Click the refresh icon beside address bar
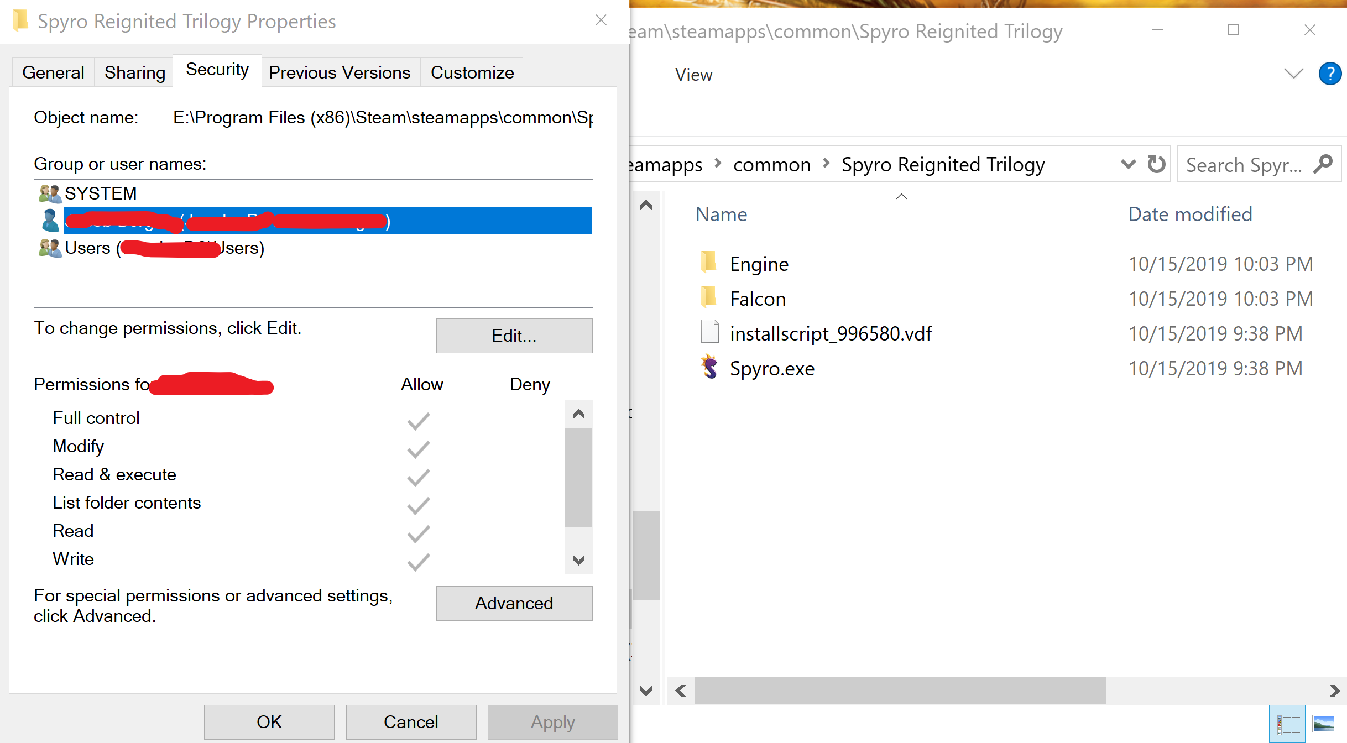1347x743 pixels. (1156, 164)
